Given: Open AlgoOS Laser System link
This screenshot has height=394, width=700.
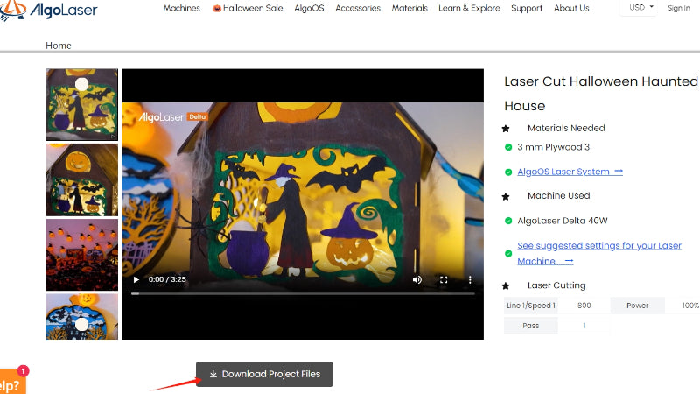Looking at the screenshot, I should (563, 172).
